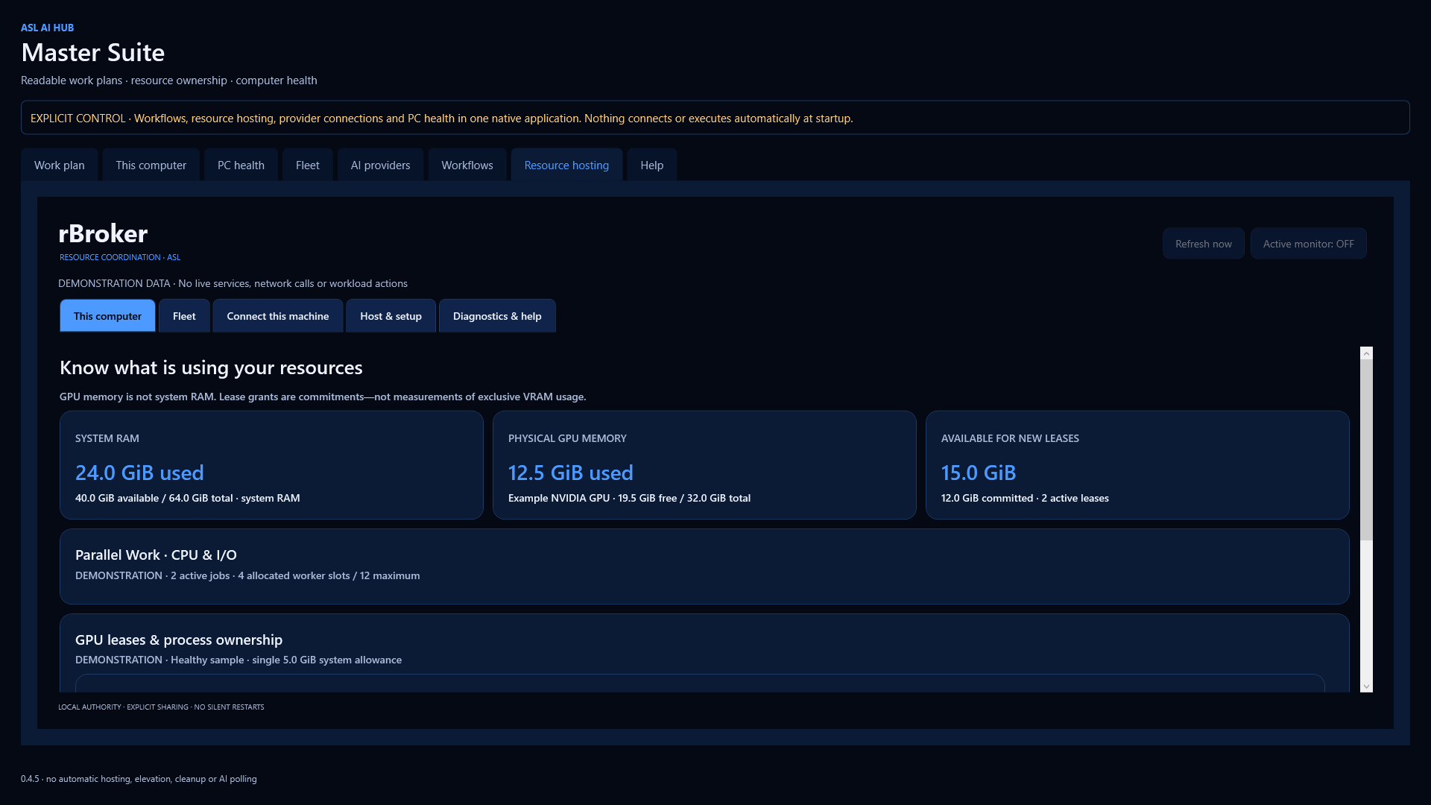1431x805 pixels.
Task: Click the Refresh now button
Action: 1203,244
